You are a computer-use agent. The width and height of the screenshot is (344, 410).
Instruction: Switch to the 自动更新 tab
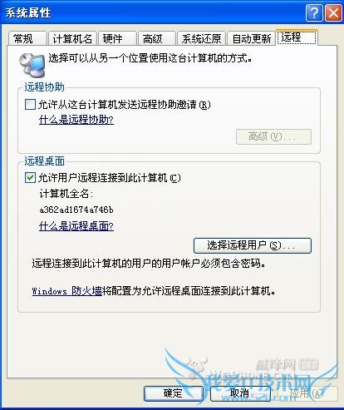(251, 38)
